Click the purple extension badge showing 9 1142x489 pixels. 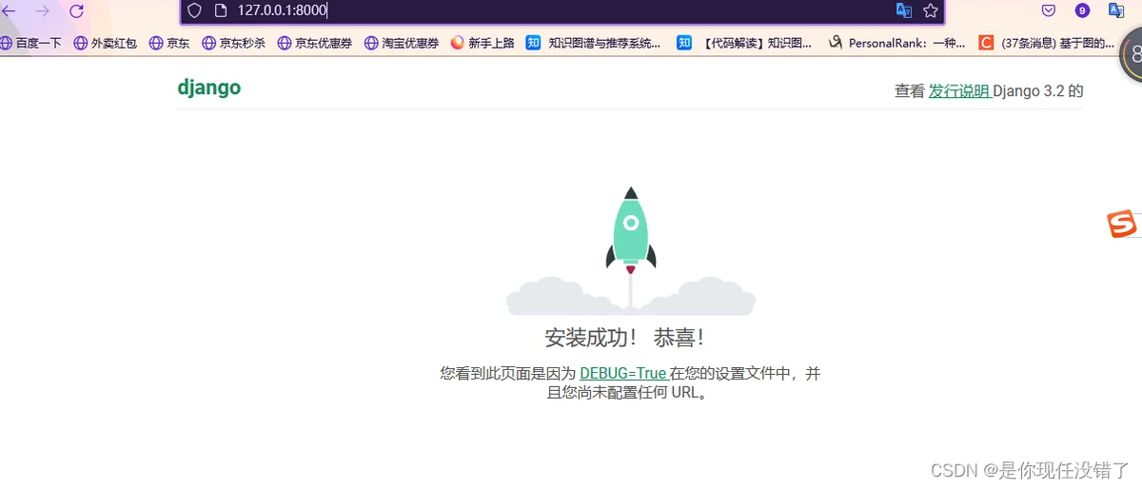pos(1082,10)
